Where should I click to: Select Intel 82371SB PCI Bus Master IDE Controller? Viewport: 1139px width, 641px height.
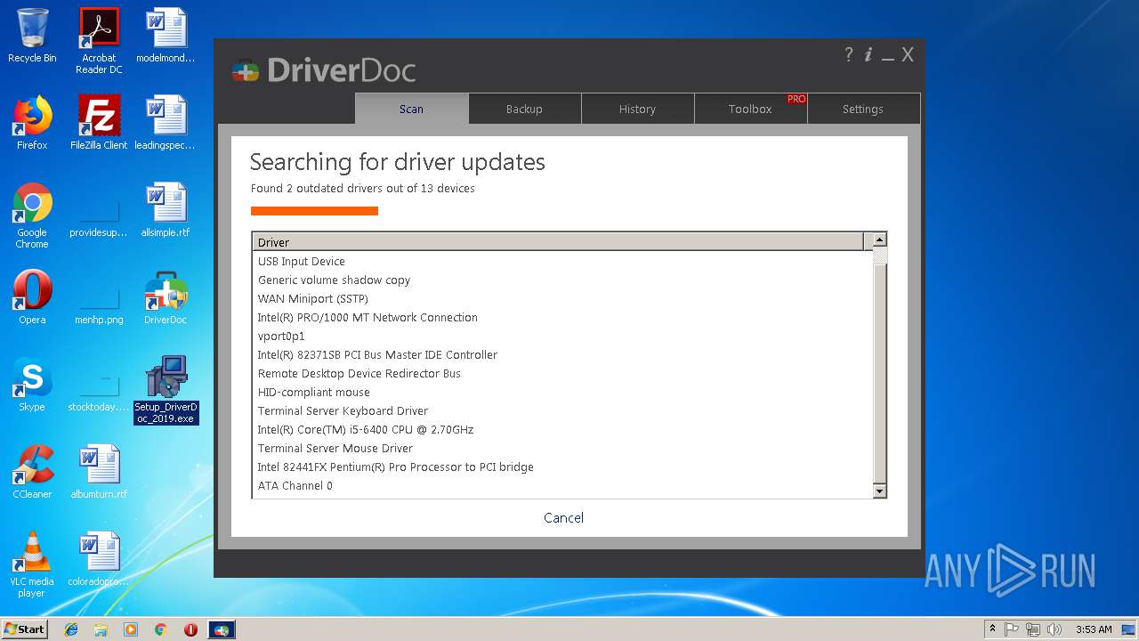click(x=561, y=354)
